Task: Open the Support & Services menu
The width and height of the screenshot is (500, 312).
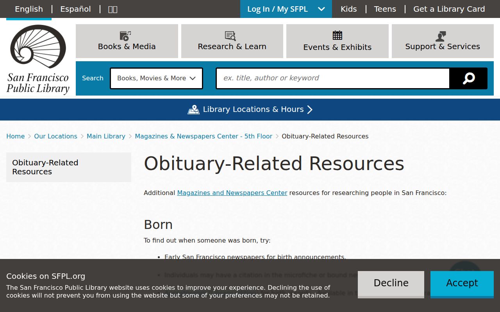Action: 443,41
